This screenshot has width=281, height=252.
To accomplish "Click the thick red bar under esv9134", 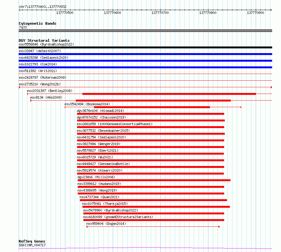I will pyautogui.click(x=153, y=101).
